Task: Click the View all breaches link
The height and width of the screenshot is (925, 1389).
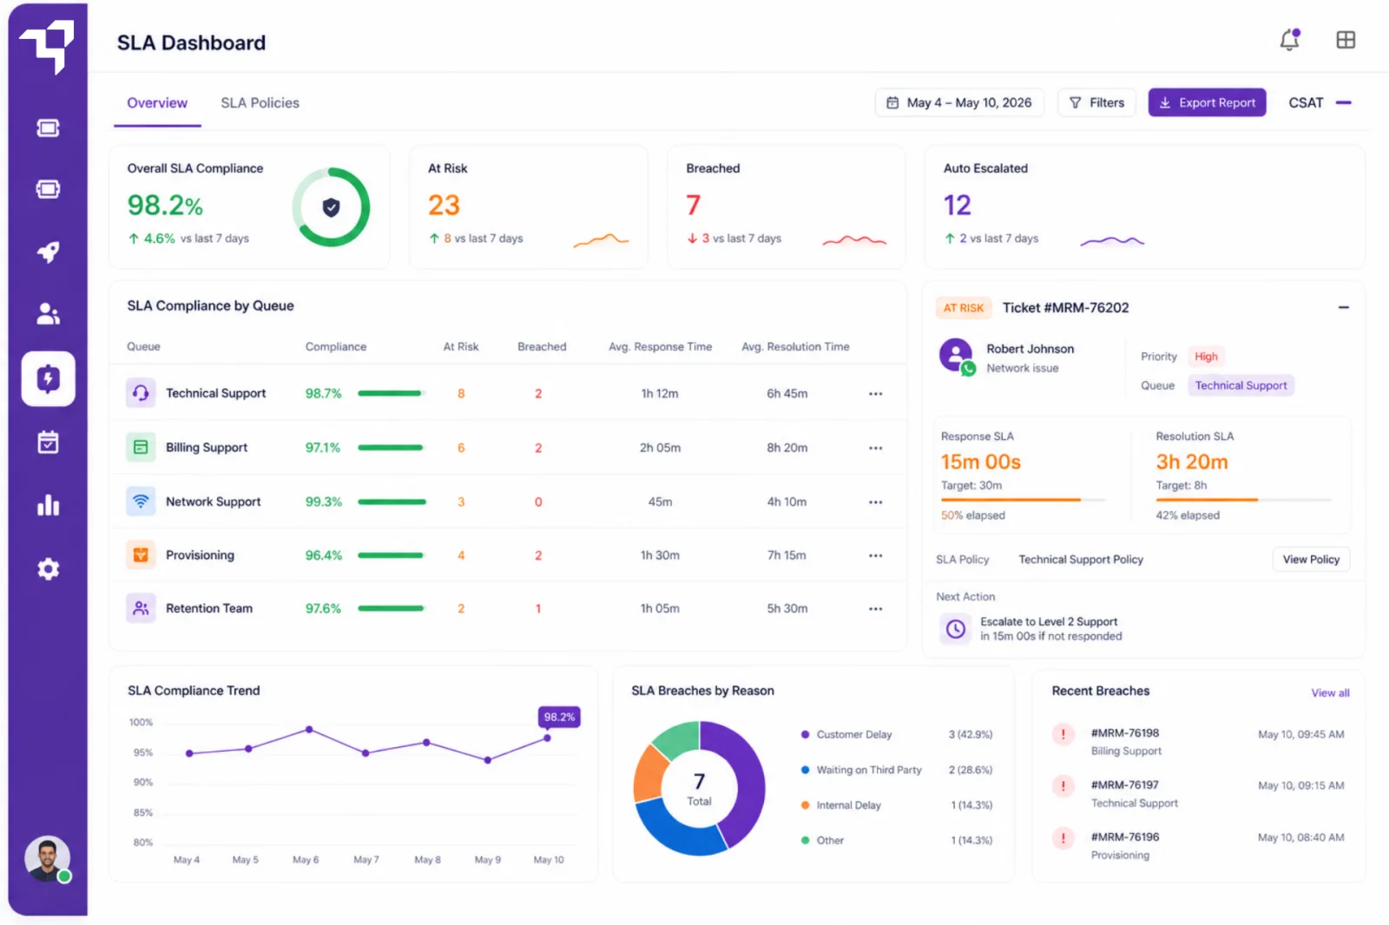Action: pyautogui.click(x=1330, y=692)
